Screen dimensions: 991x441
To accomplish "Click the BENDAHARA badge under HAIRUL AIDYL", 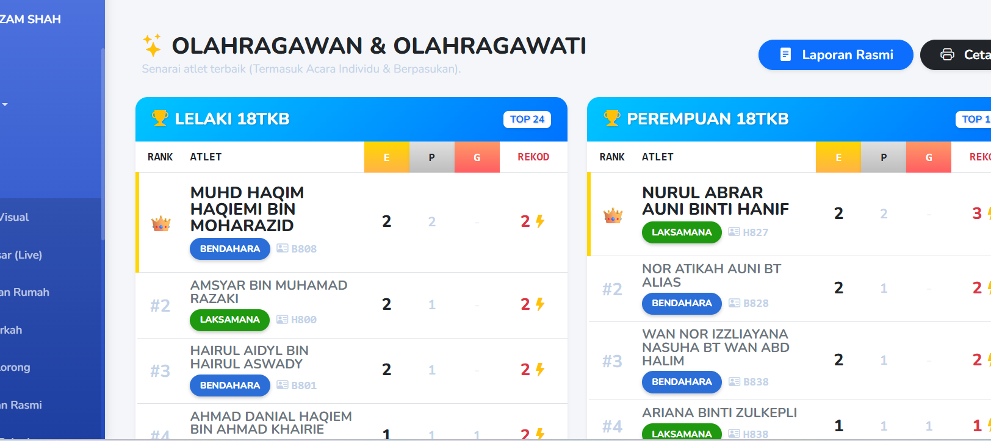I will [230, 385].
